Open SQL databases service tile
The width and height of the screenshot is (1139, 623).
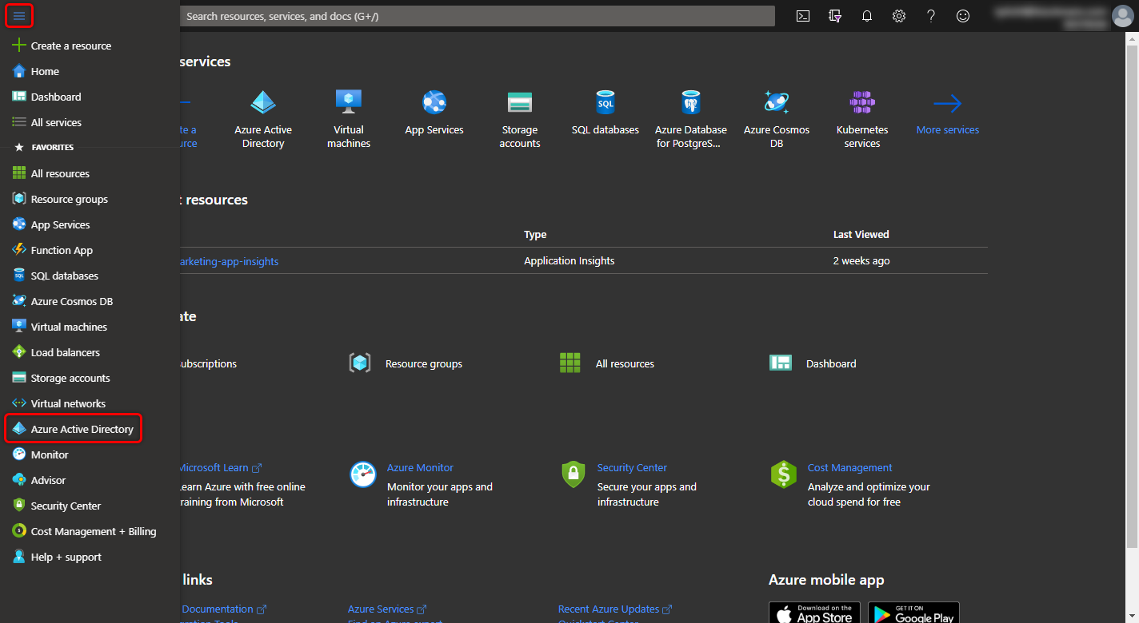point(605,112)
